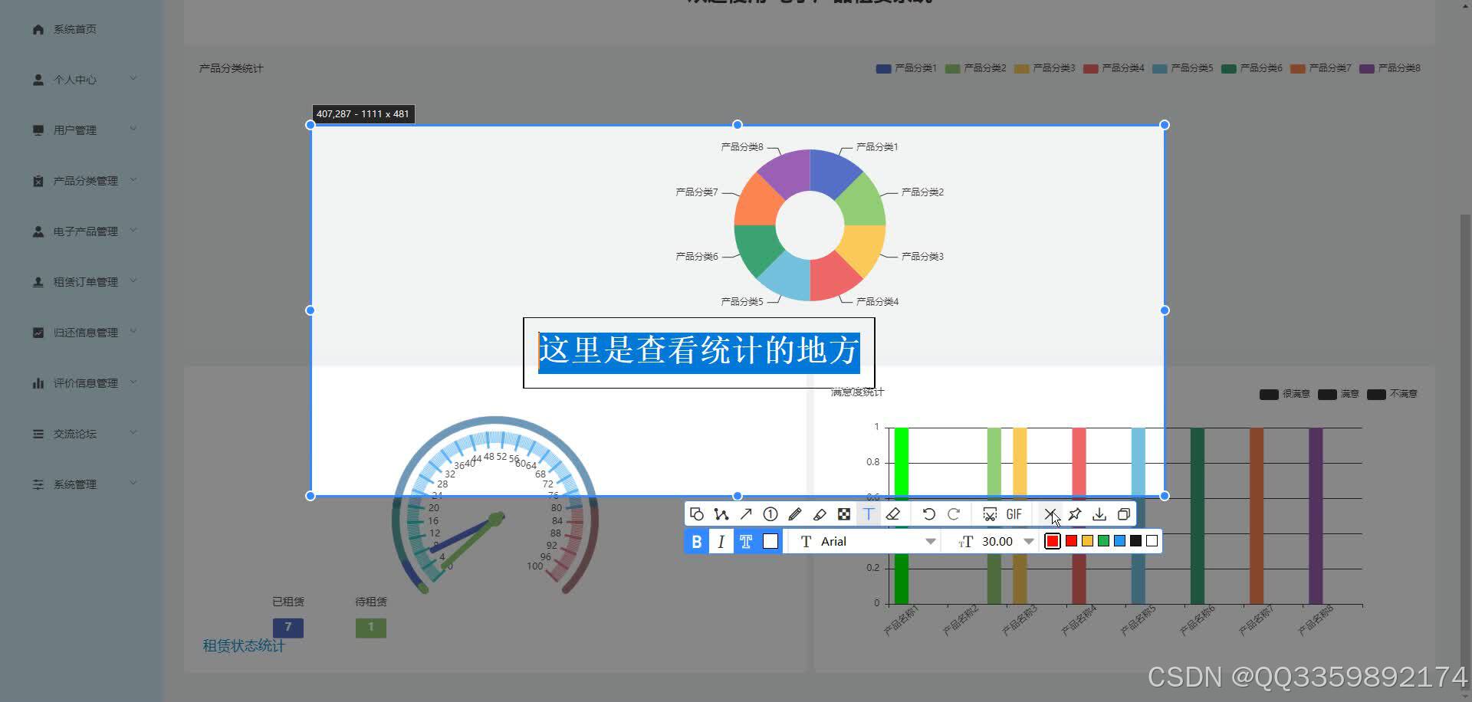Copy the screenshot to clipboard
The width and height of the screenshot is (1472, 702).
[1124, 514]
